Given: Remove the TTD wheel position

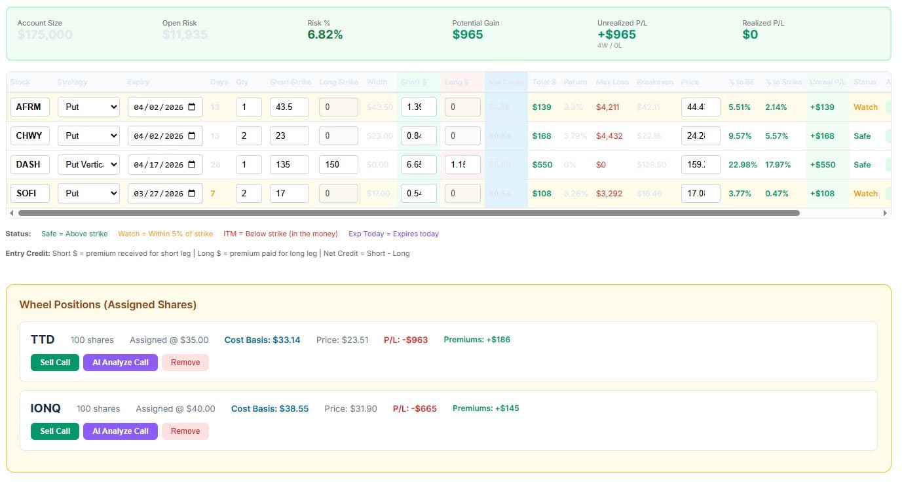Looking at the screenshot, I should click(x=185, y=362).
